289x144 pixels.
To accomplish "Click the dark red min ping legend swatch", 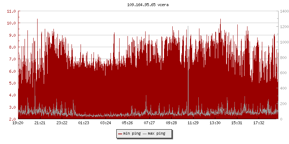I will 120,134.
